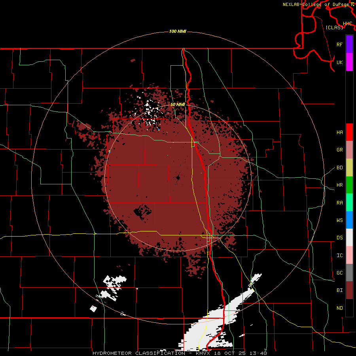
Task: Click the HR legend label
Action: coord(339,185)
